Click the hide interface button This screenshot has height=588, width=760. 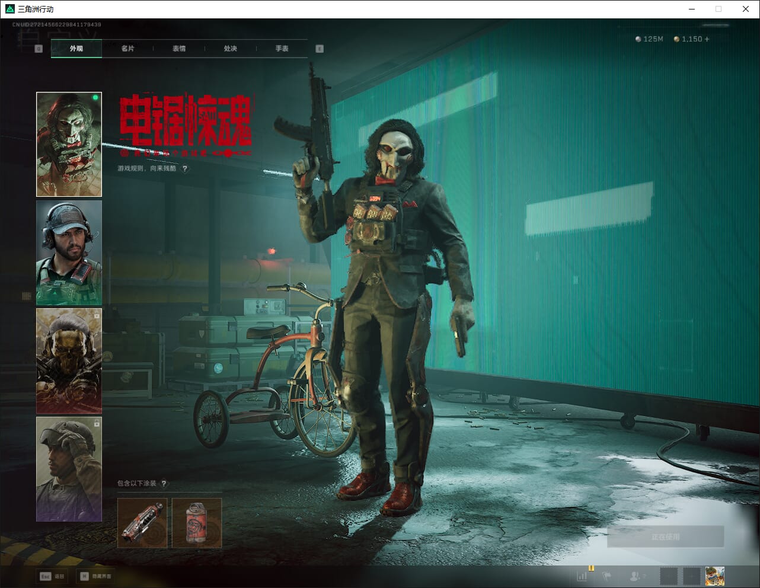pyautogui.click(x=96, y=576)
